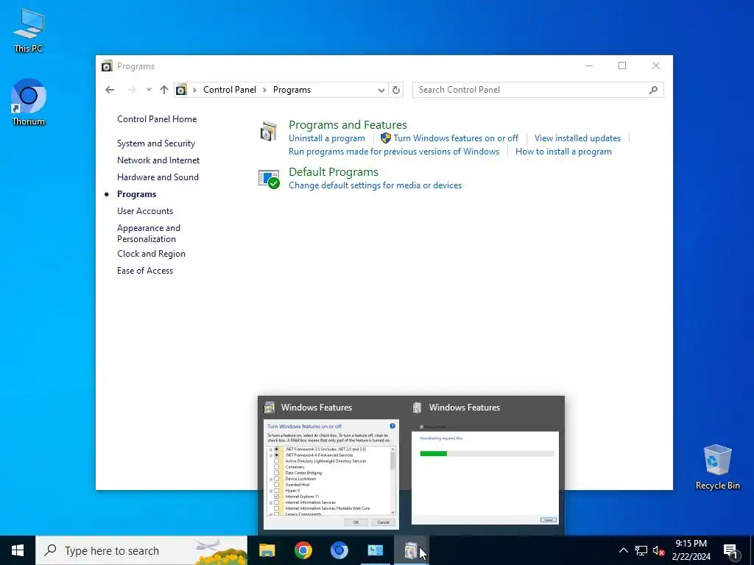Click the Default Programs icon
Viewport: 754px width, 565px height.
[269, 180]
